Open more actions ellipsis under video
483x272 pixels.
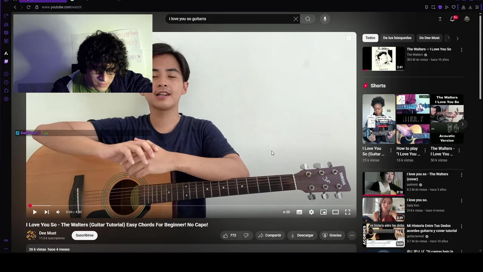(352, 235)
